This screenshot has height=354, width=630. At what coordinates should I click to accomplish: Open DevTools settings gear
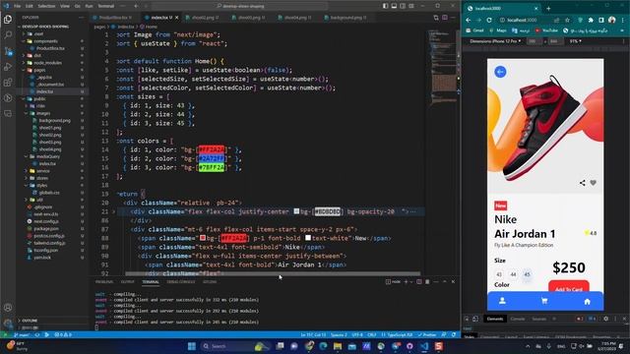pyautogui.click(x=606, y=319)
